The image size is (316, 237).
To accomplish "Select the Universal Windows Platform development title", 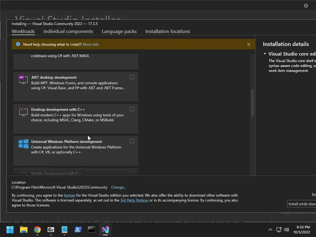I will tap(67, 141).
